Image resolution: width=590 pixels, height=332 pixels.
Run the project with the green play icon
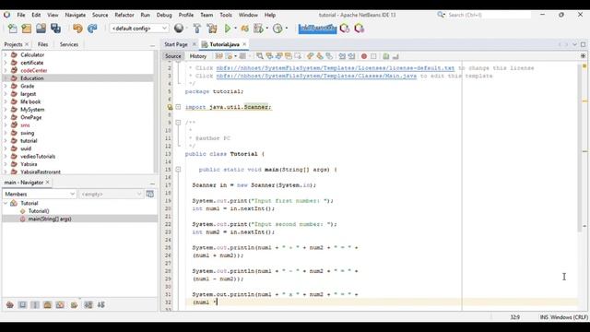(x=228, y=29)
